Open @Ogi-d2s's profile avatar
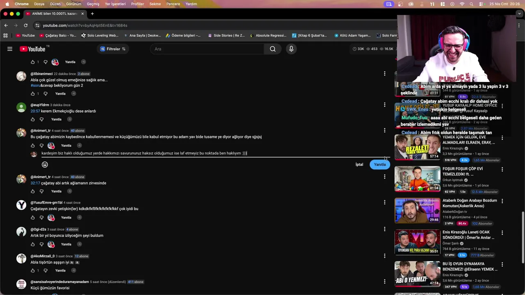 [x=21, y=231]
